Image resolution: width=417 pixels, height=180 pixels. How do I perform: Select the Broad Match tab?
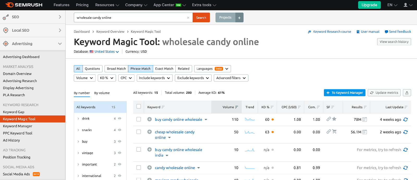[x=116, y=69]
